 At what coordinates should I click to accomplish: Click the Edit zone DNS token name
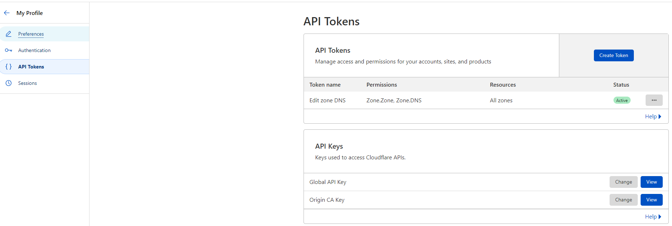tap(327, 101)
